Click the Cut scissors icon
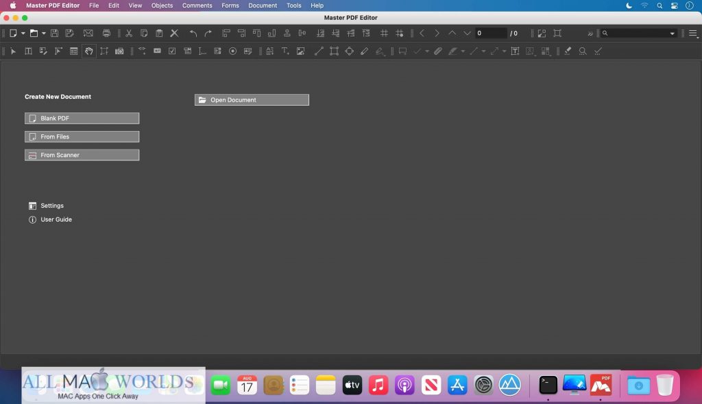 click(129, 33)
